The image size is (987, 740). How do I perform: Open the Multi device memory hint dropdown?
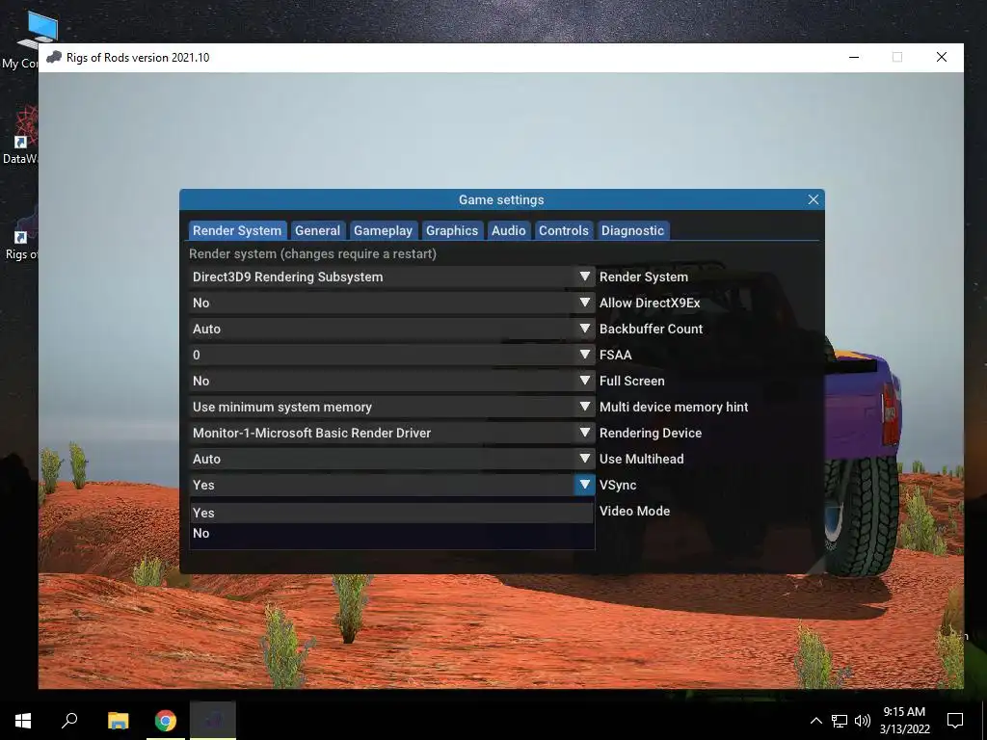click(x=391, y=407)
